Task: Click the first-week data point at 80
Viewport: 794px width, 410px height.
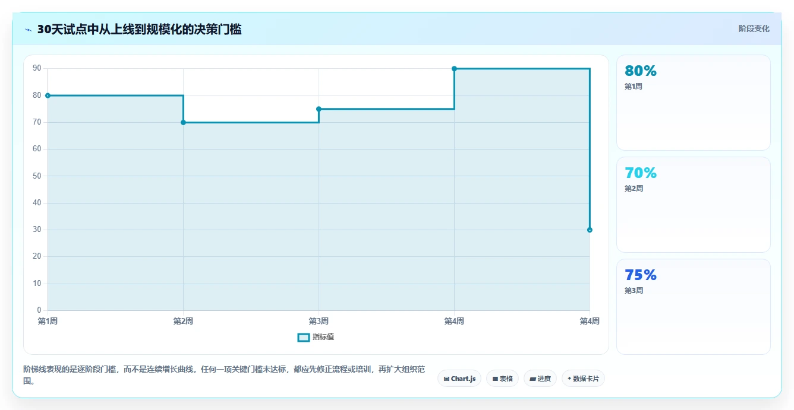Action: click(48, 96)
